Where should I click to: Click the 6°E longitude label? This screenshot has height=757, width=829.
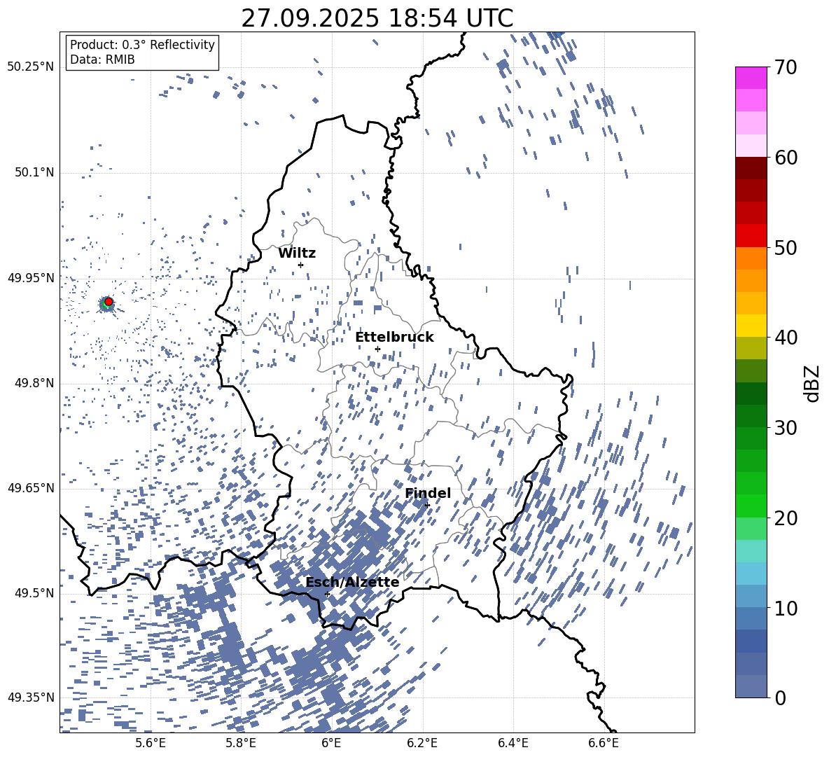(x=331, y=743)
